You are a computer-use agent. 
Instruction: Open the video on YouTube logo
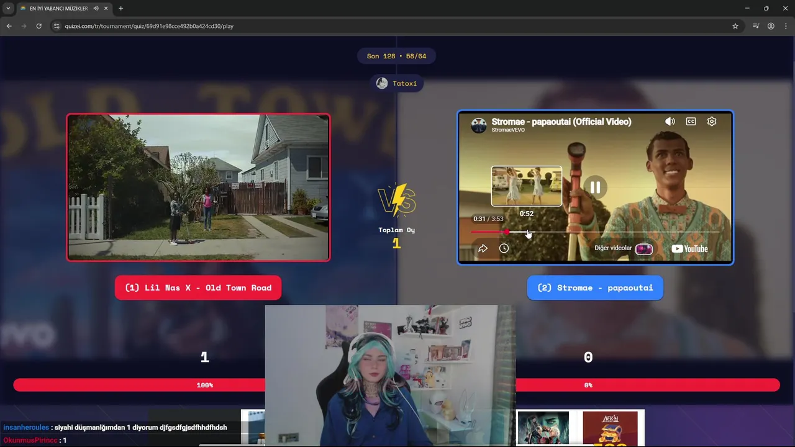click(689, 249)
